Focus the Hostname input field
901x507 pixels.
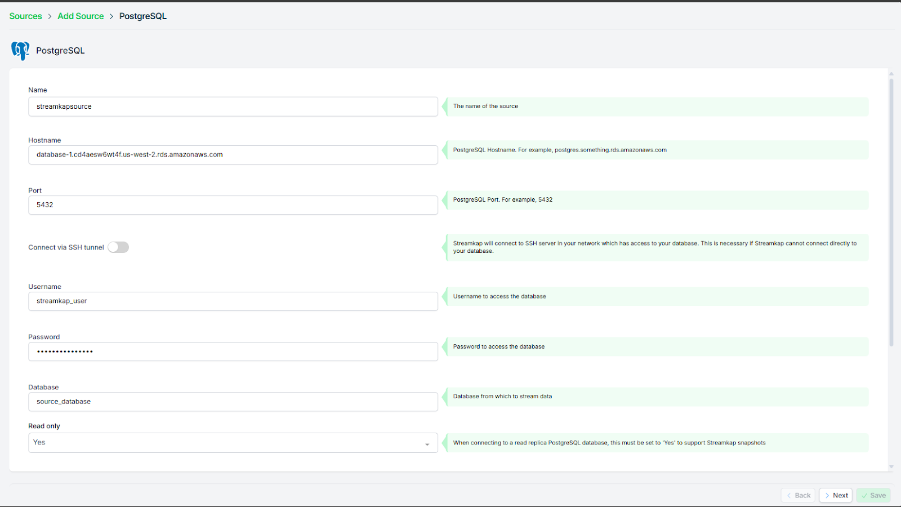tap(233, 155)
